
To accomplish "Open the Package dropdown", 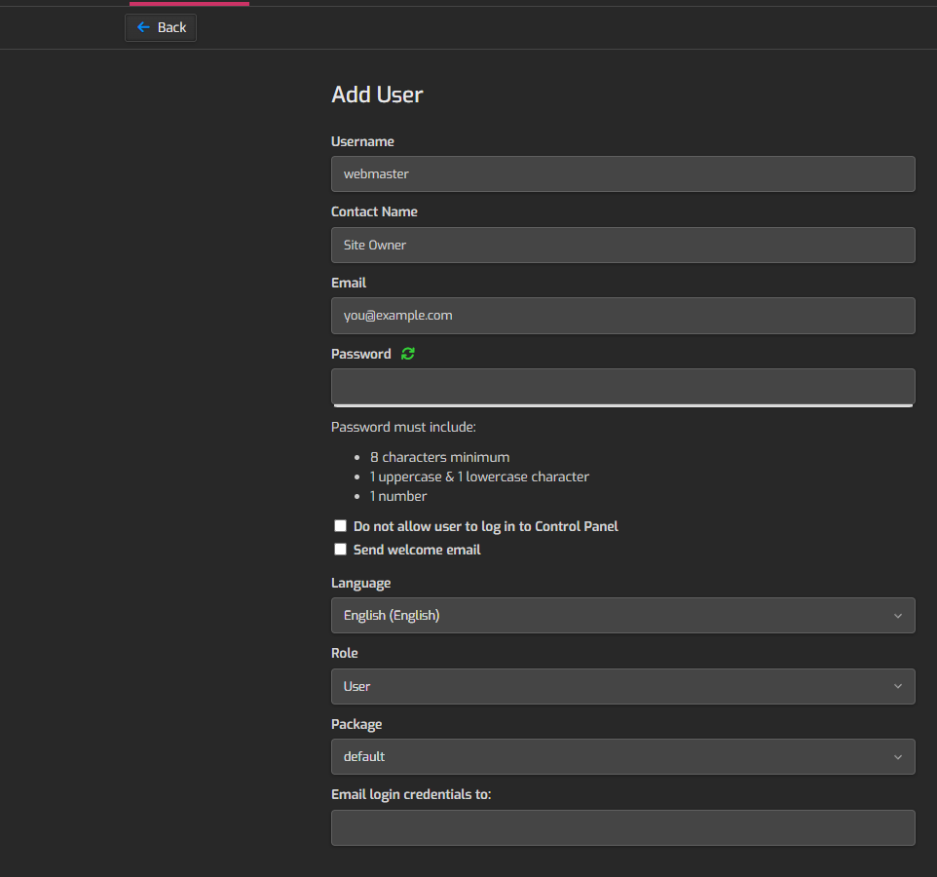I will click(x=622, y=757).
